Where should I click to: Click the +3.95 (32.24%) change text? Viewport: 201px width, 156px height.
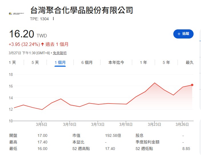(x=24, y=44)
